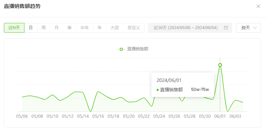266x133 pixels.
Task: Open the 近30天 date range field
Action: (x=190, y=28)
